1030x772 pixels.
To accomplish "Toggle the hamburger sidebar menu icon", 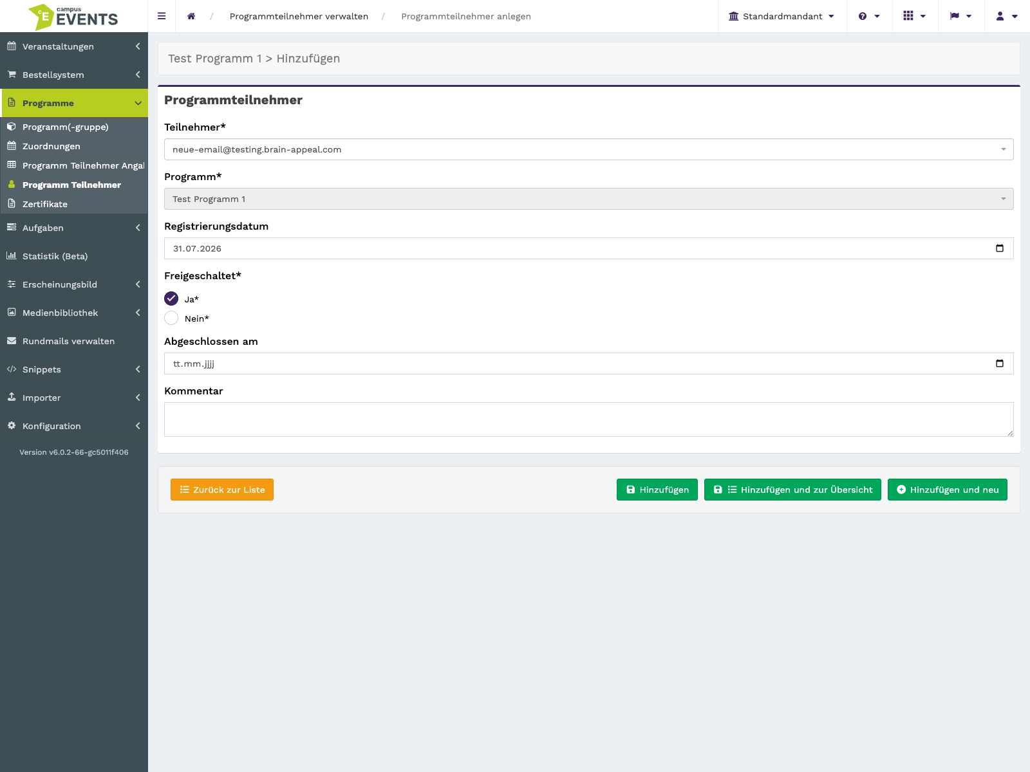I will click(162, 16).
